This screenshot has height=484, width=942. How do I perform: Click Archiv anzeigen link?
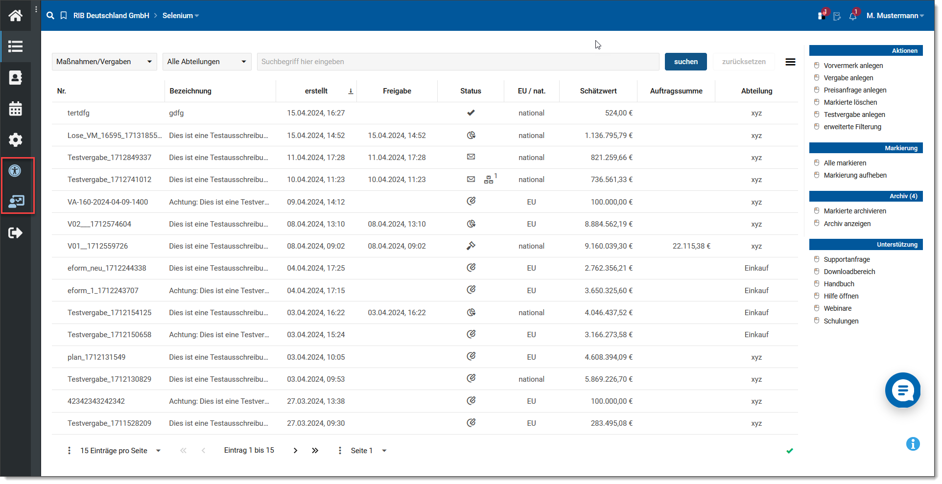[847, 224]
